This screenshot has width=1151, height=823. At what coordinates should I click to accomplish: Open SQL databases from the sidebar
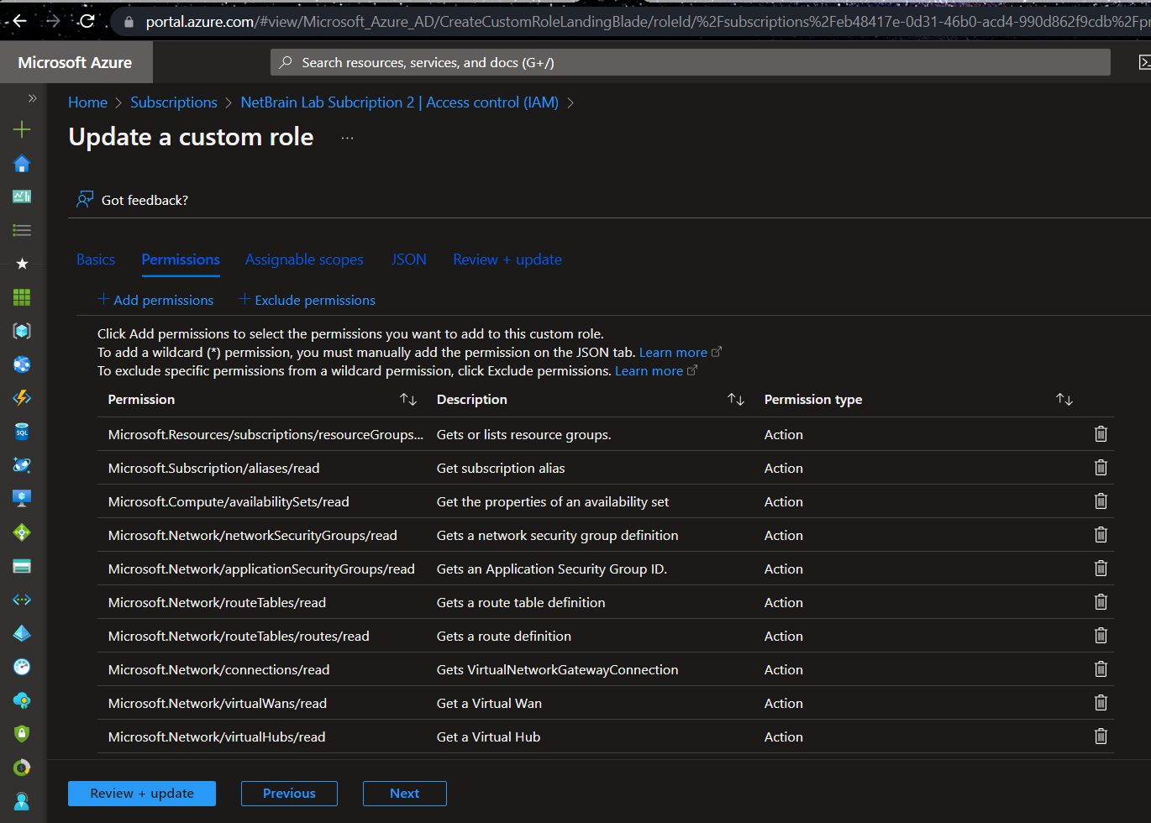click(x=21, y=432)
